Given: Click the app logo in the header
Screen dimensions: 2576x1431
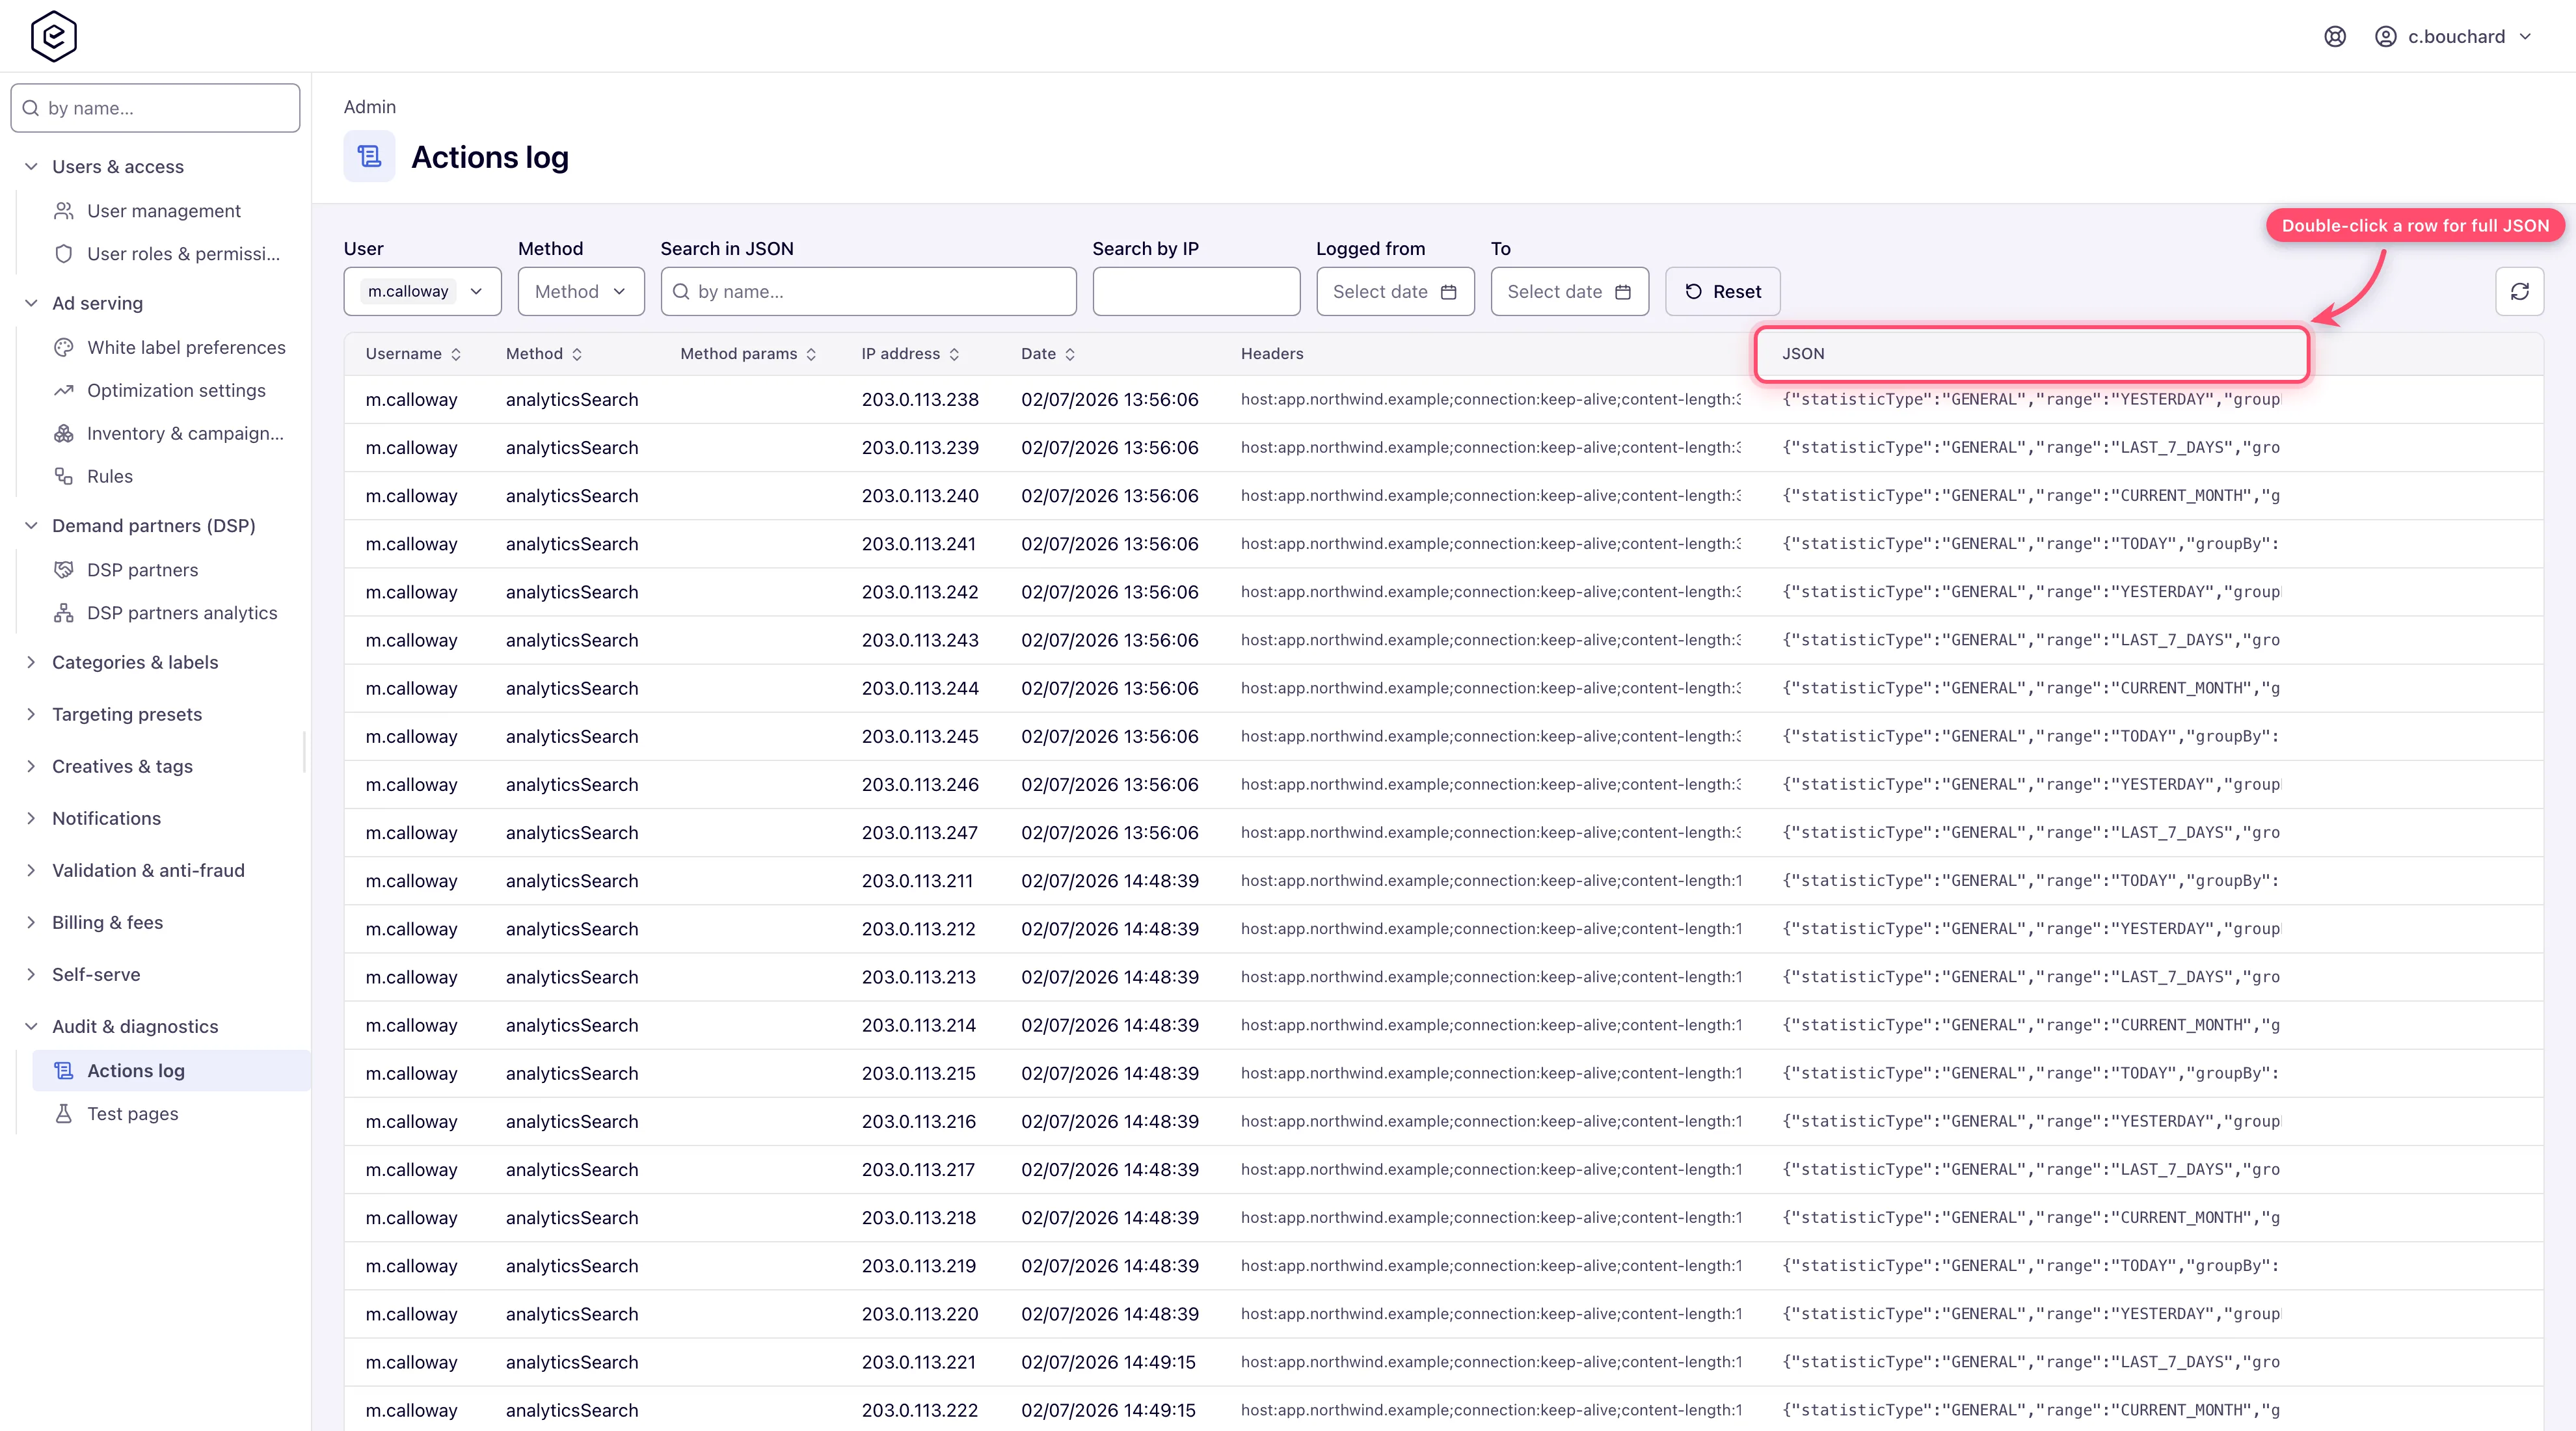Looking at the screenshot, I should (x=54, y=36).
